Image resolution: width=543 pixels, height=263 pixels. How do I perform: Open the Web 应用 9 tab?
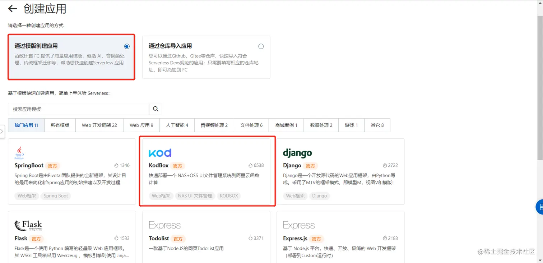pos(141,125)
